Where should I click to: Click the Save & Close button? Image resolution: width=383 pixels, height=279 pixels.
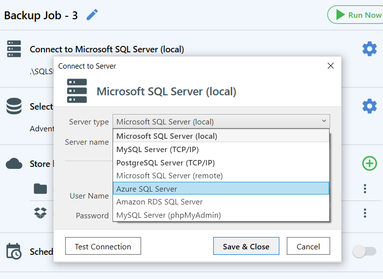246,246
